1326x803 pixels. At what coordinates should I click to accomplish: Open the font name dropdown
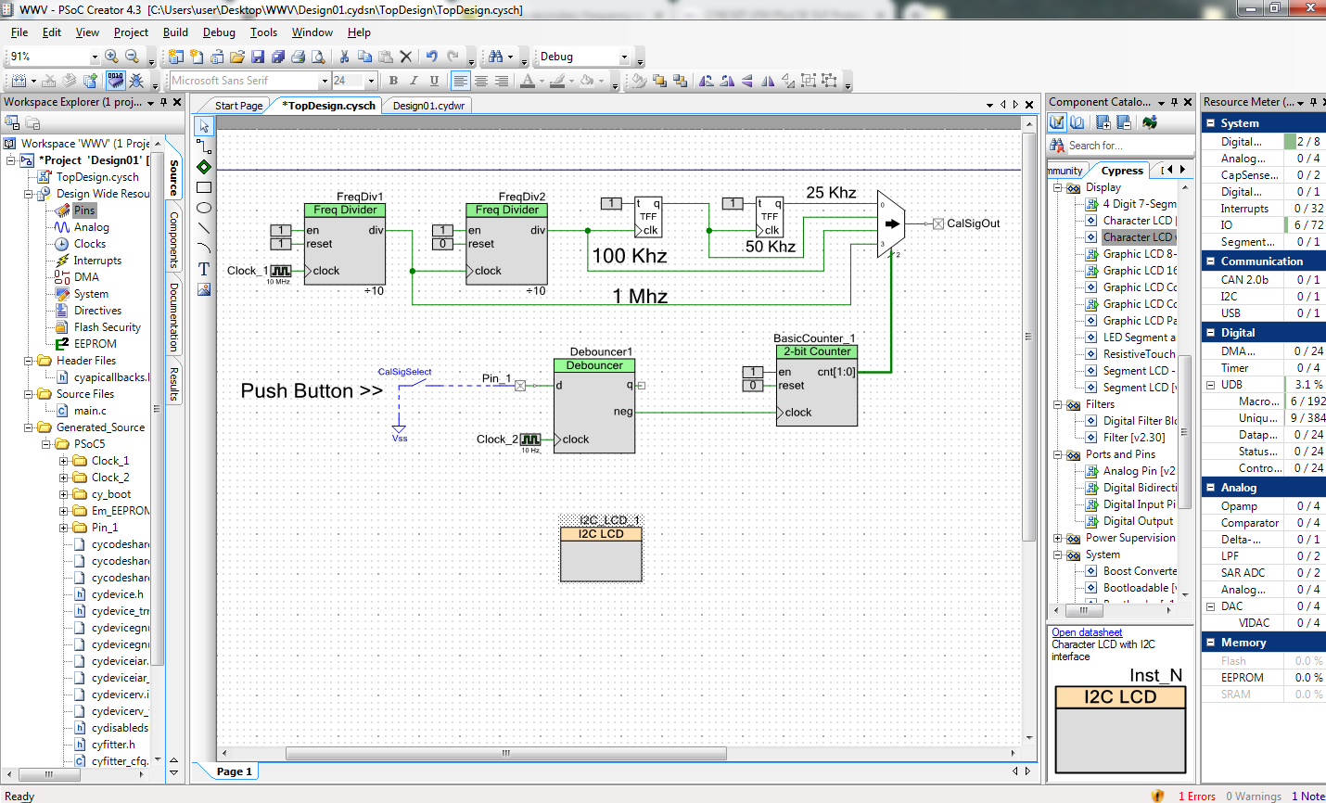click(x=325, y=81)
